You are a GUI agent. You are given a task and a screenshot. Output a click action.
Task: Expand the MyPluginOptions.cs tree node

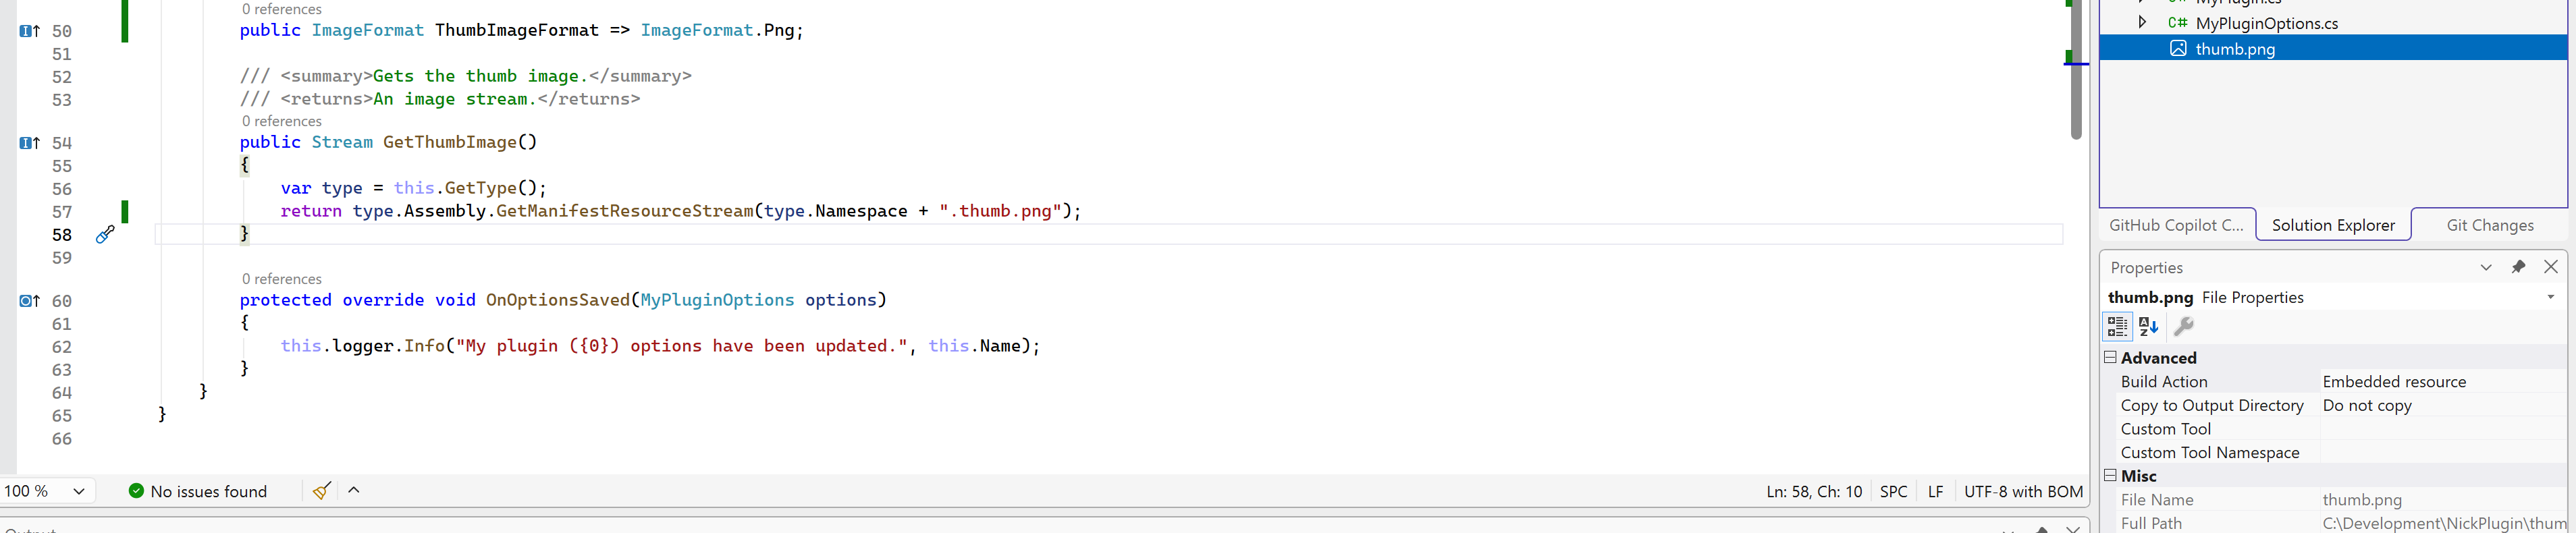[x=2142, y=22]
